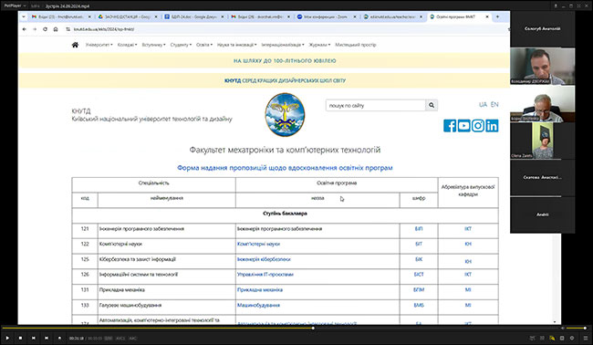Open the Instagram social icon
This screenshot has height=345, width=593.
[x=478, y=126]
